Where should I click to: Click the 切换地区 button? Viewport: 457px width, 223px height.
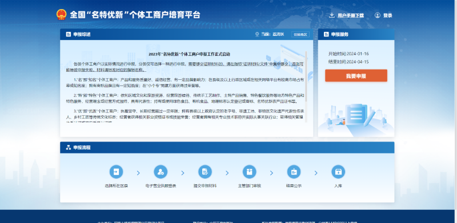click(x=300, y=34)
